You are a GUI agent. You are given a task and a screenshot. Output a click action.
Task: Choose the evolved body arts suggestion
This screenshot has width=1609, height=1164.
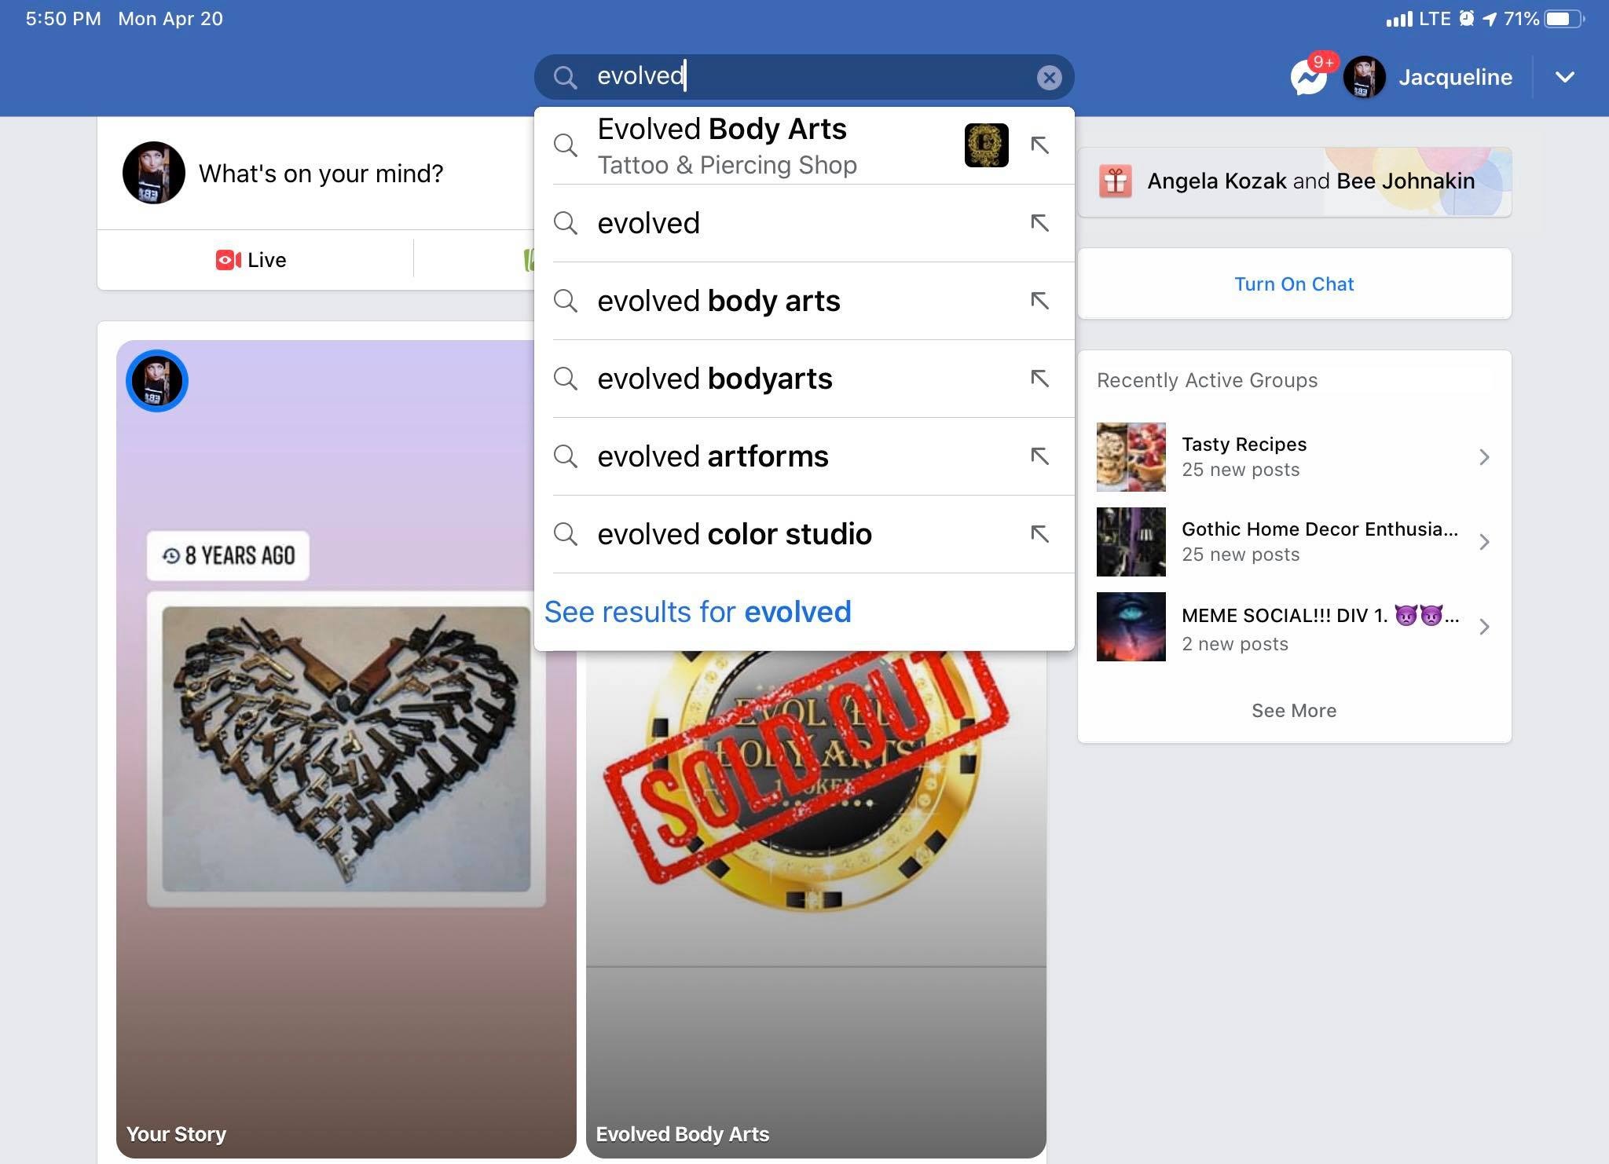coord(804,301)
